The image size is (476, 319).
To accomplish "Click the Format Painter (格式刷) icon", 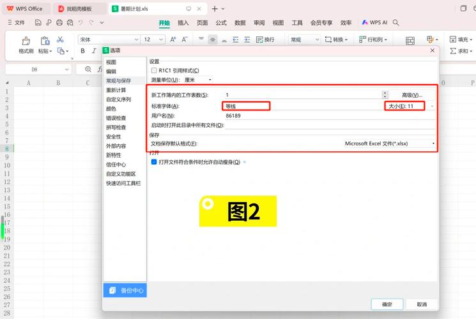I will tap(26, 41).
